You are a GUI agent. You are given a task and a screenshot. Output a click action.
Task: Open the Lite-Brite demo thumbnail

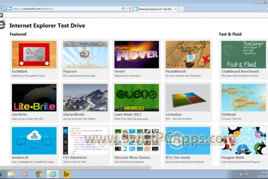point(34,97)
